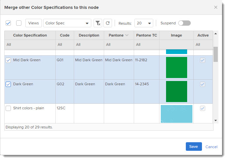Sort by Active column header
Image resolution: width=227 pixels, height=160 pixels.
click(x=203, y=35)
